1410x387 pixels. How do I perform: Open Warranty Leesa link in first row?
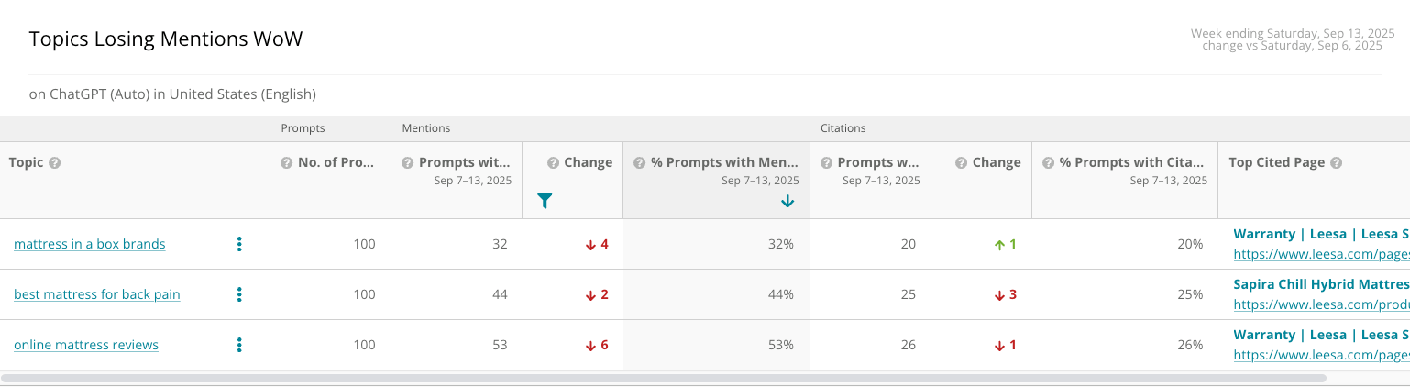1321,234
